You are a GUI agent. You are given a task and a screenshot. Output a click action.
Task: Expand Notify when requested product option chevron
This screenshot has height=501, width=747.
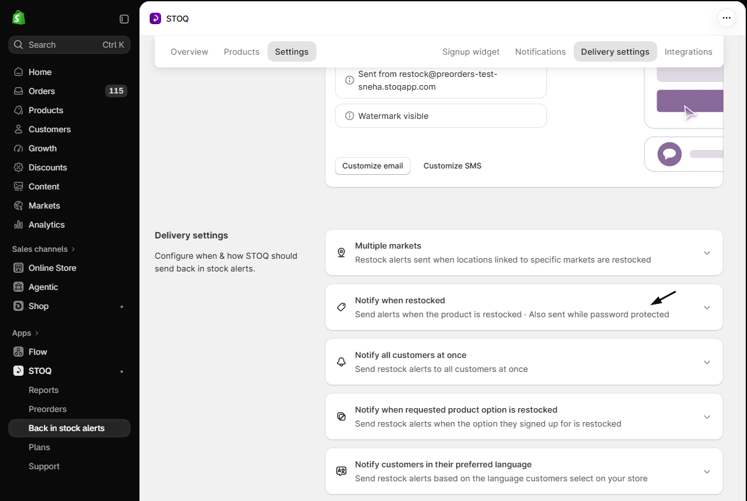pos(707,417)
